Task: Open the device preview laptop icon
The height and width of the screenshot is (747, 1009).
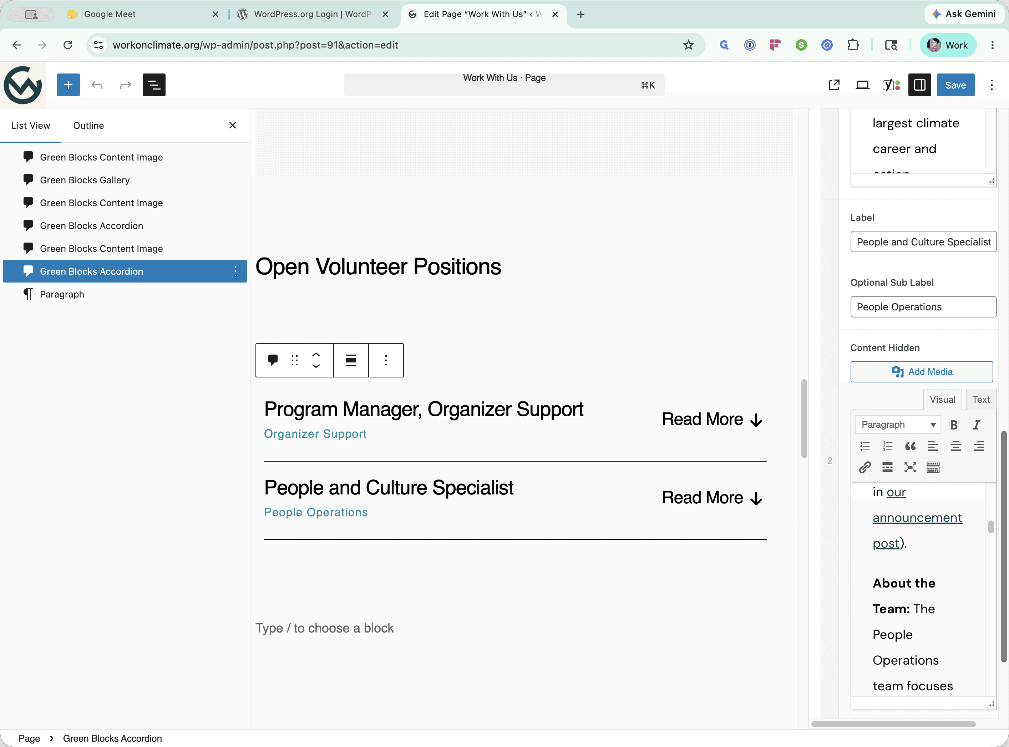Action: pos(862,85)
